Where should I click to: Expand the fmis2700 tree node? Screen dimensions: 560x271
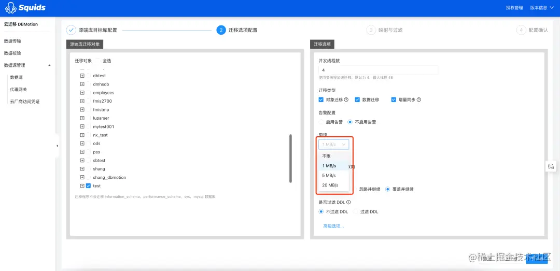pyautogui.click(x=82, y=101)
